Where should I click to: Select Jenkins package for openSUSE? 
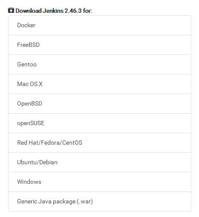tap(100, 123)
